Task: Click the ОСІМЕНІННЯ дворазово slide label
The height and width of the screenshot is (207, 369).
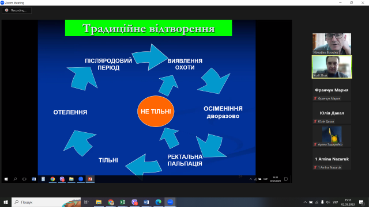Action: tap(223, 112)
